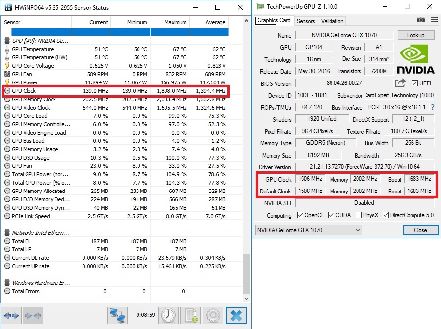Select the GPU Video Engine Load row
The width and height of the screenshot is (441, 329).
[x=115, y=133]
